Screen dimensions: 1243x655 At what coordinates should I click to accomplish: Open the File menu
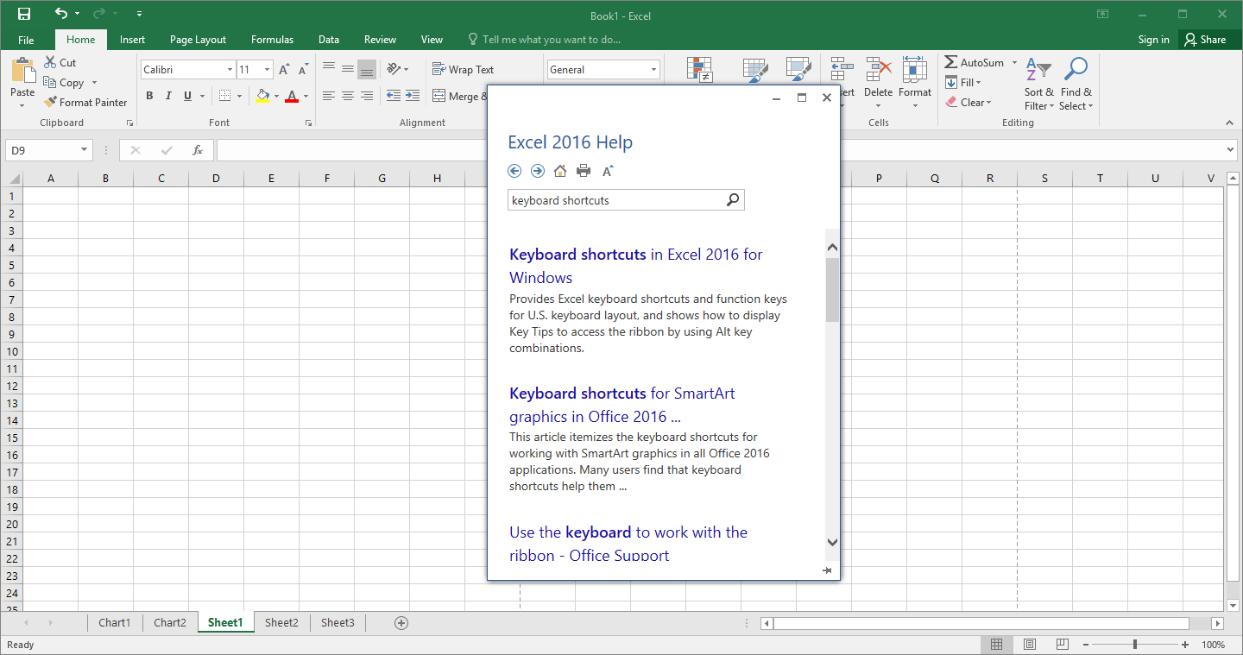(x=26, y=40)
